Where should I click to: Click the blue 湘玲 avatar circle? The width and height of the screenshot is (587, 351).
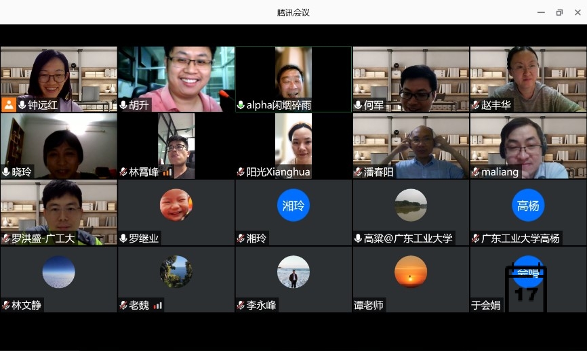[293, 205]
